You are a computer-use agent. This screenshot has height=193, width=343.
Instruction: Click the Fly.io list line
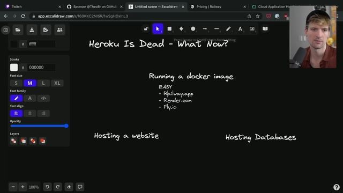click(168, 107)
